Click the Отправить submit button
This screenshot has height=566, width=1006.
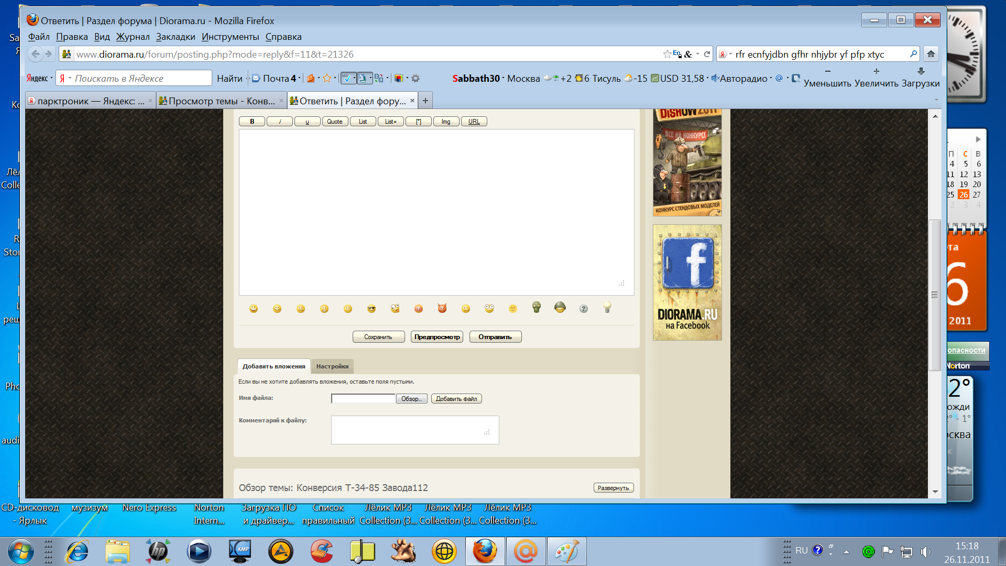click(495, 337)
